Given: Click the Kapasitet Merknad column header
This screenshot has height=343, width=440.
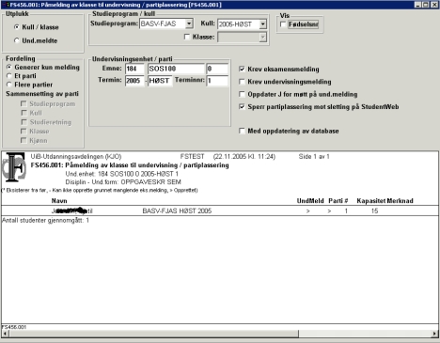Looking at the screenshot, I should point(385,201).
